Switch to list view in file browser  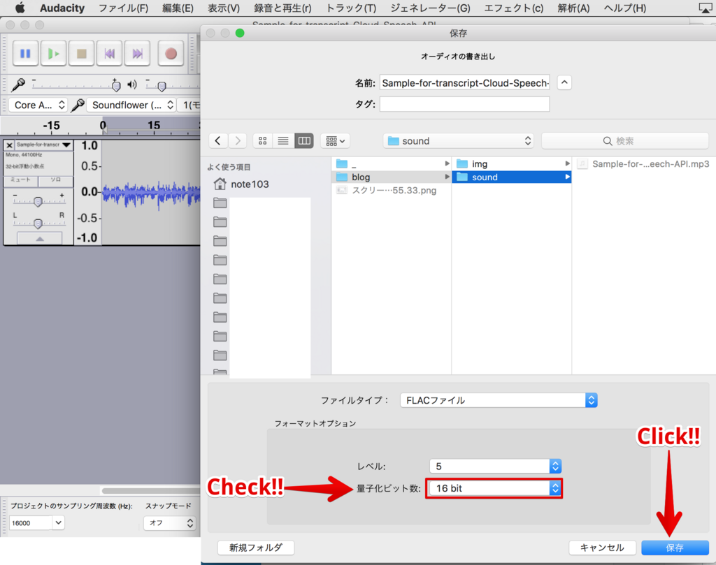(283, 141)
